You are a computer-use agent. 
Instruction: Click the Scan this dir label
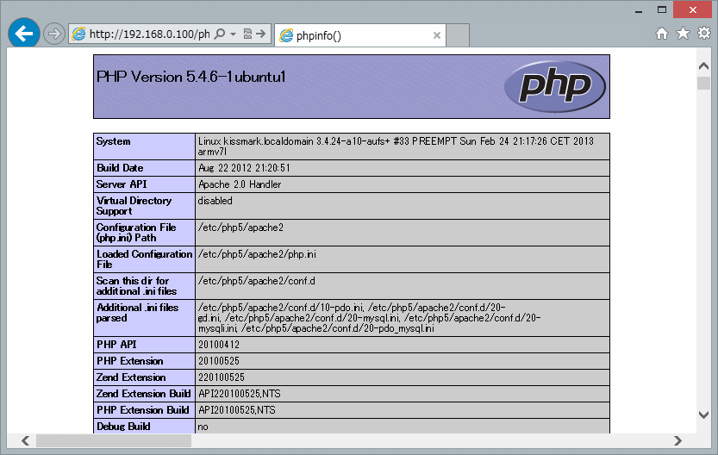click(x=136, y=285)
